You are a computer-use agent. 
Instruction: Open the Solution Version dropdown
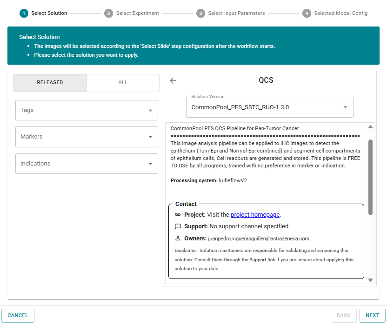pos(269,107)
